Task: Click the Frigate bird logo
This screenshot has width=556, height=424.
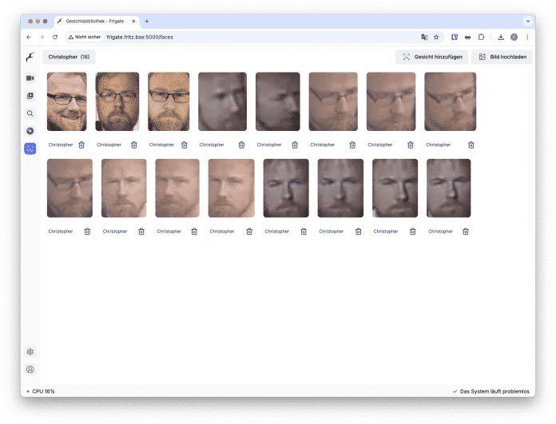Action: tap(30, 57)
